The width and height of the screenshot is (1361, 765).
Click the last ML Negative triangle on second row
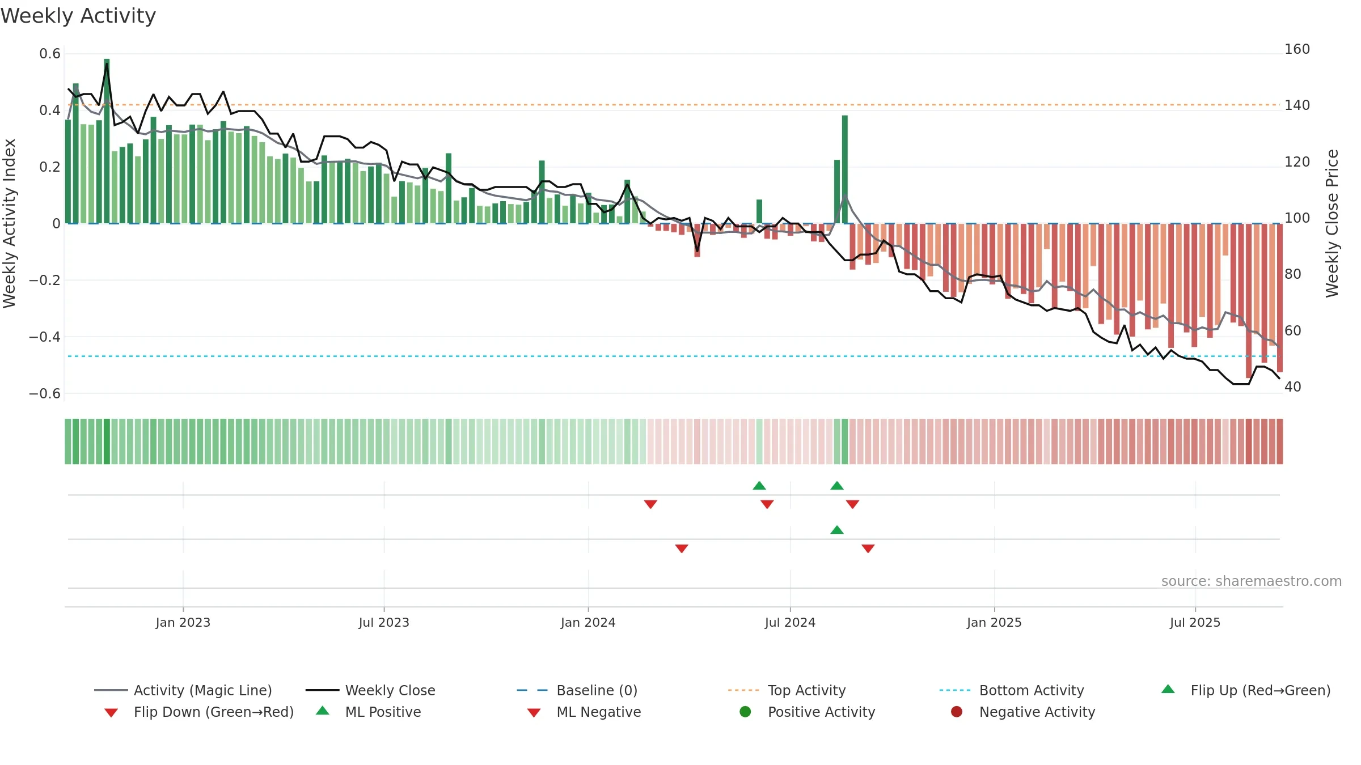click(x=868, y=549)
